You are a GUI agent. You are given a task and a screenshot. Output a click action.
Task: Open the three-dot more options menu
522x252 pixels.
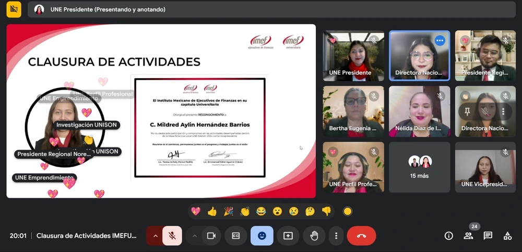point(337,236)
